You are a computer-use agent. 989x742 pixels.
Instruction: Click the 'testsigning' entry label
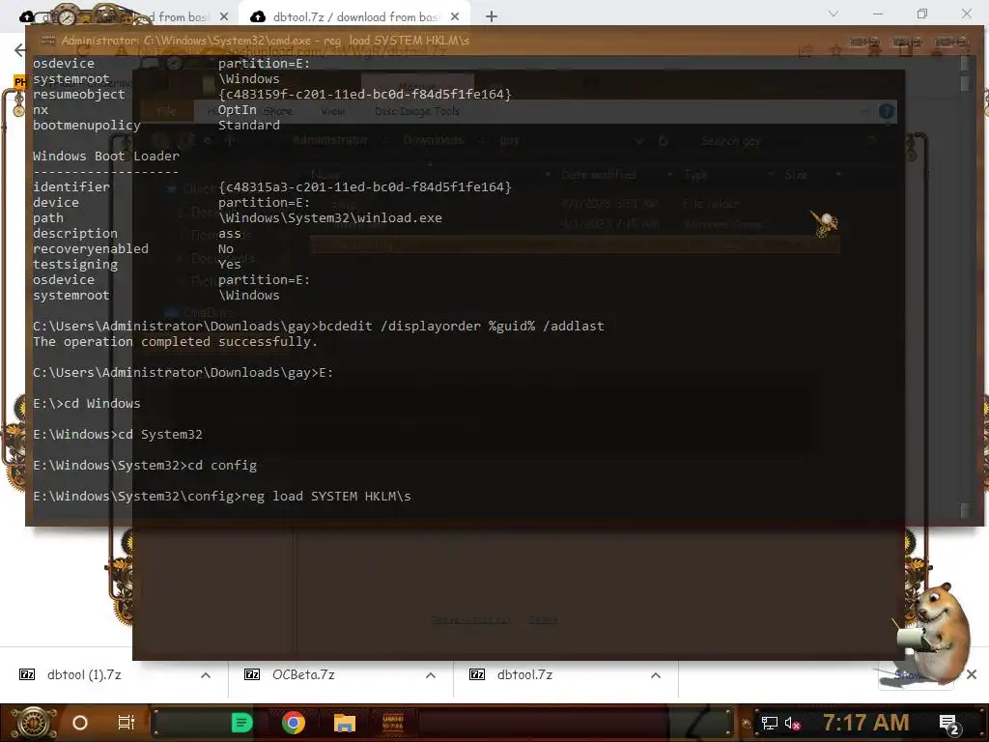tap(75, 265)
